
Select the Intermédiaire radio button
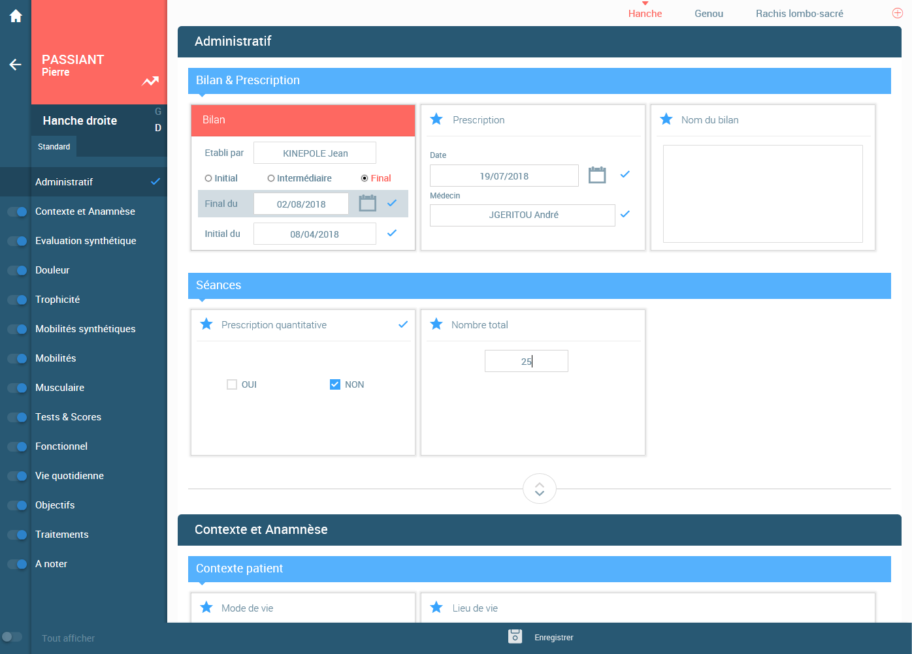(x=271, y=178)
